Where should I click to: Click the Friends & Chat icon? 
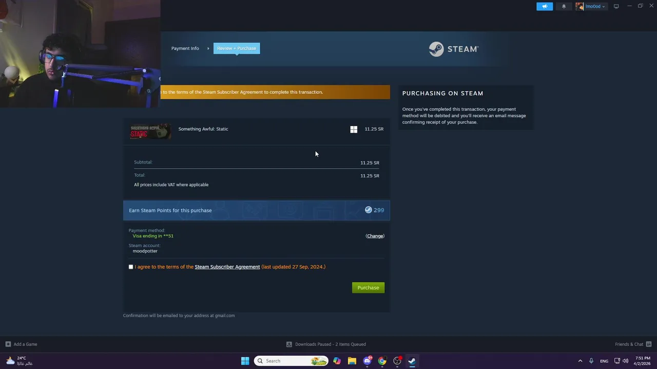click(x=649, y=344)
